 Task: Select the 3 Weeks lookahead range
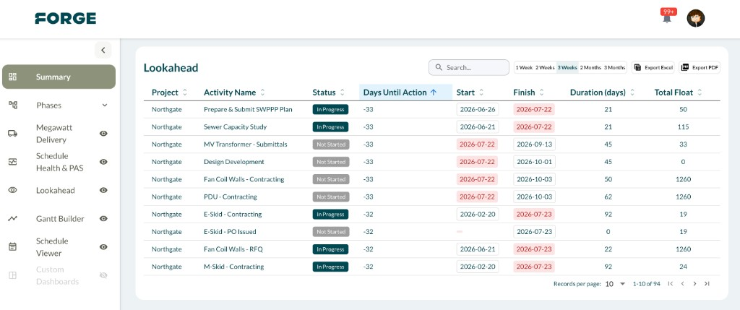click(x=567, y=67)
